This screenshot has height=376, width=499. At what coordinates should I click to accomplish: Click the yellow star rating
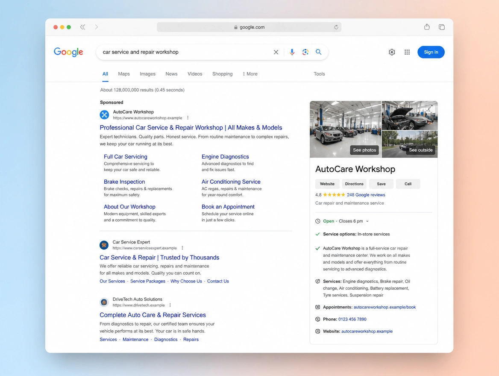point(334,195)
